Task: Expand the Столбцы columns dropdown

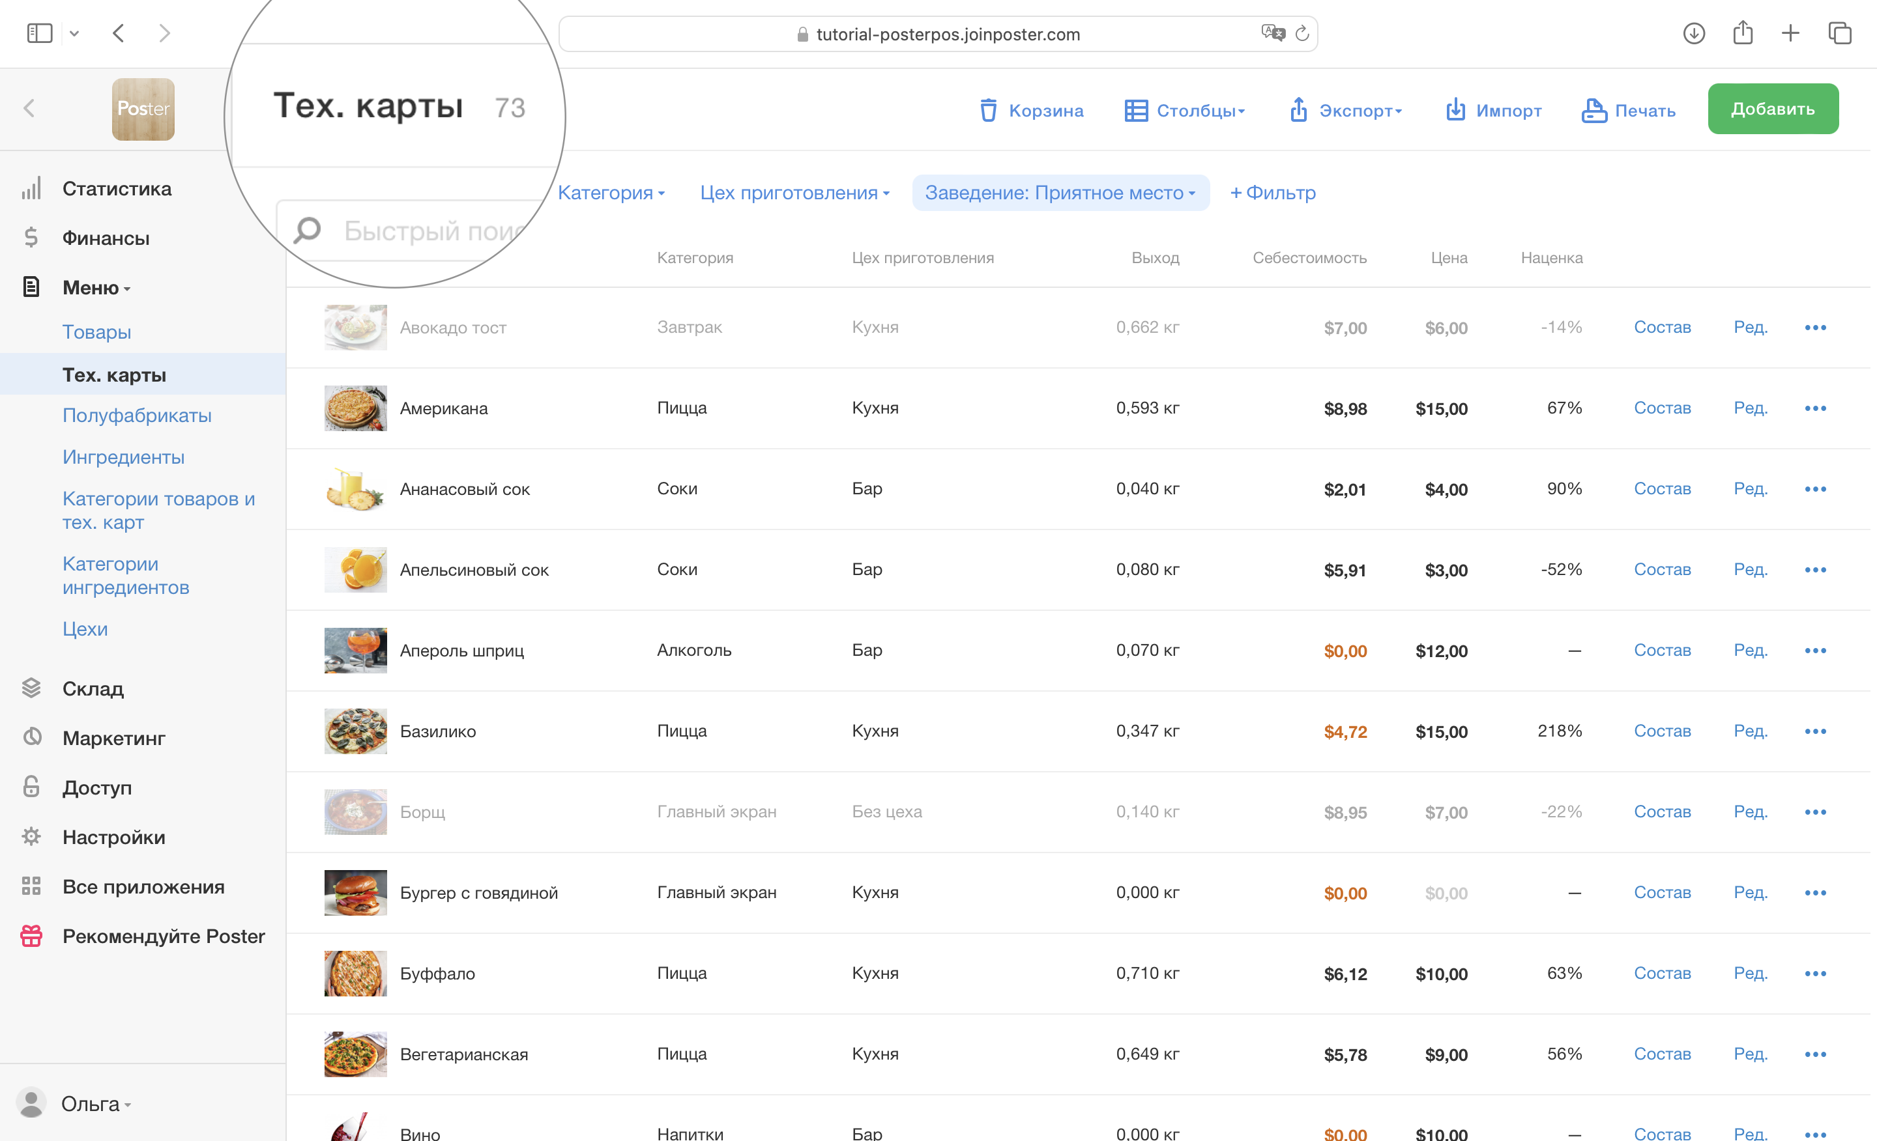Action: tap(1185, 110)
